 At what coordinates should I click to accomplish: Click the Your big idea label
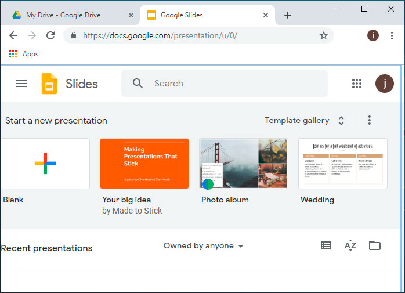click(x=126, y=200)
